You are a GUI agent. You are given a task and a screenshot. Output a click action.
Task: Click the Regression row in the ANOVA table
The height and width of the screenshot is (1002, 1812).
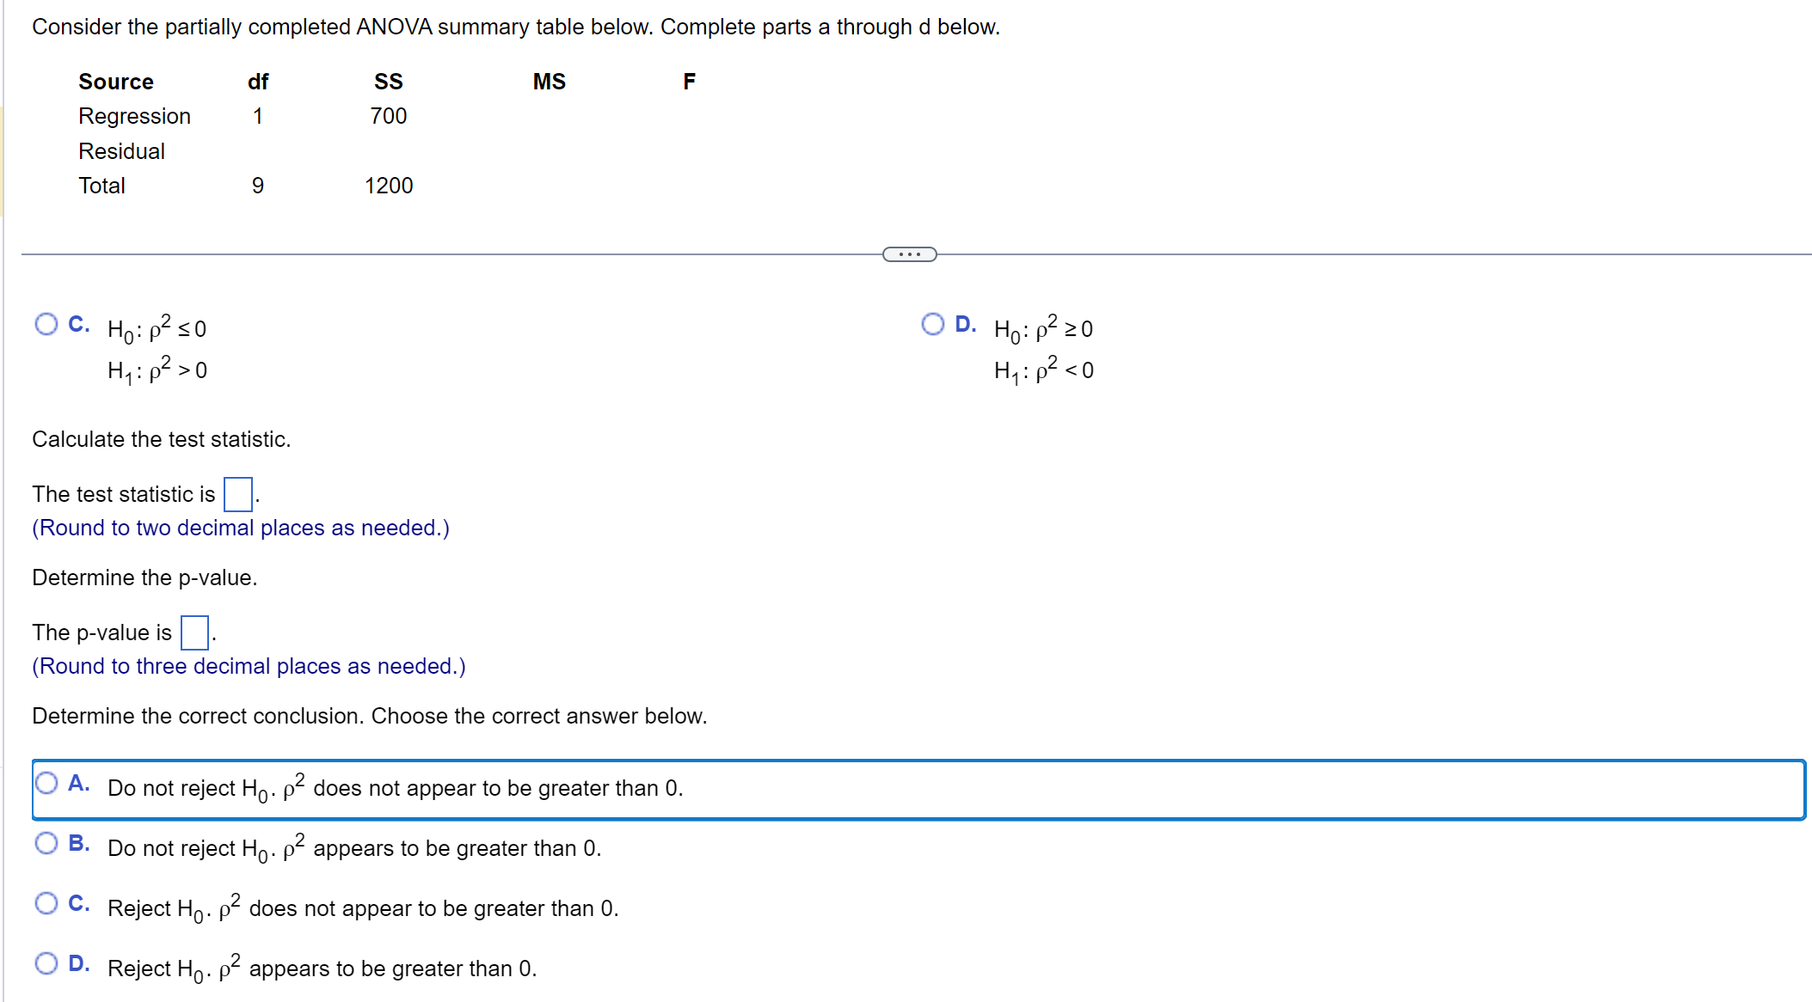(134, 116)
